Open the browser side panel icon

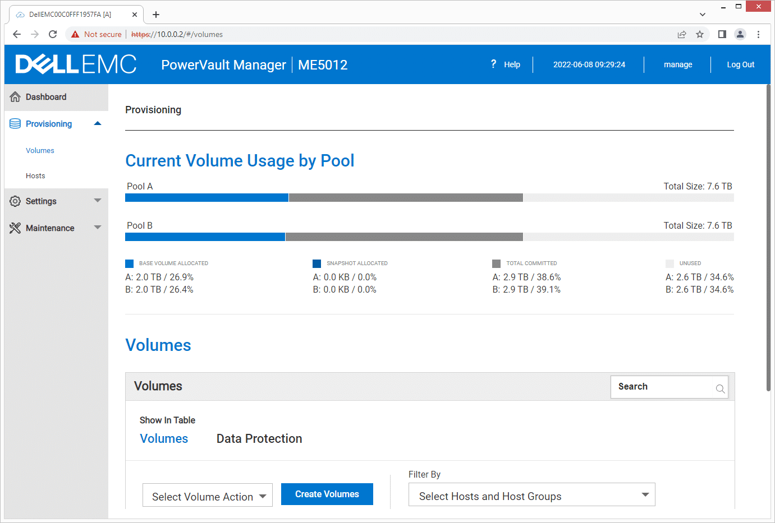pyautogui.click(x=722, y=34)
